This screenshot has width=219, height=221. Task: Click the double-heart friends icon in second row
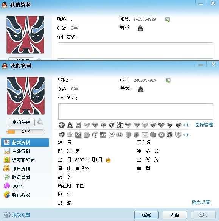coord(62,135)
